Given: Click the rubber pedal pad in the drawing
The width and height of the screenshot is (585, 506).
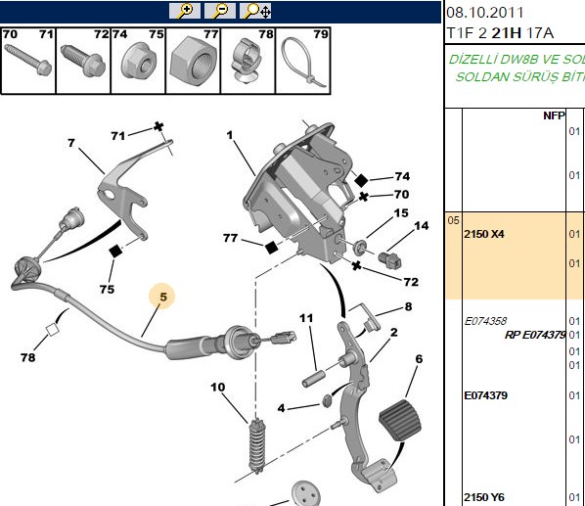Looking at the screenshot, I should coord(400,420).
